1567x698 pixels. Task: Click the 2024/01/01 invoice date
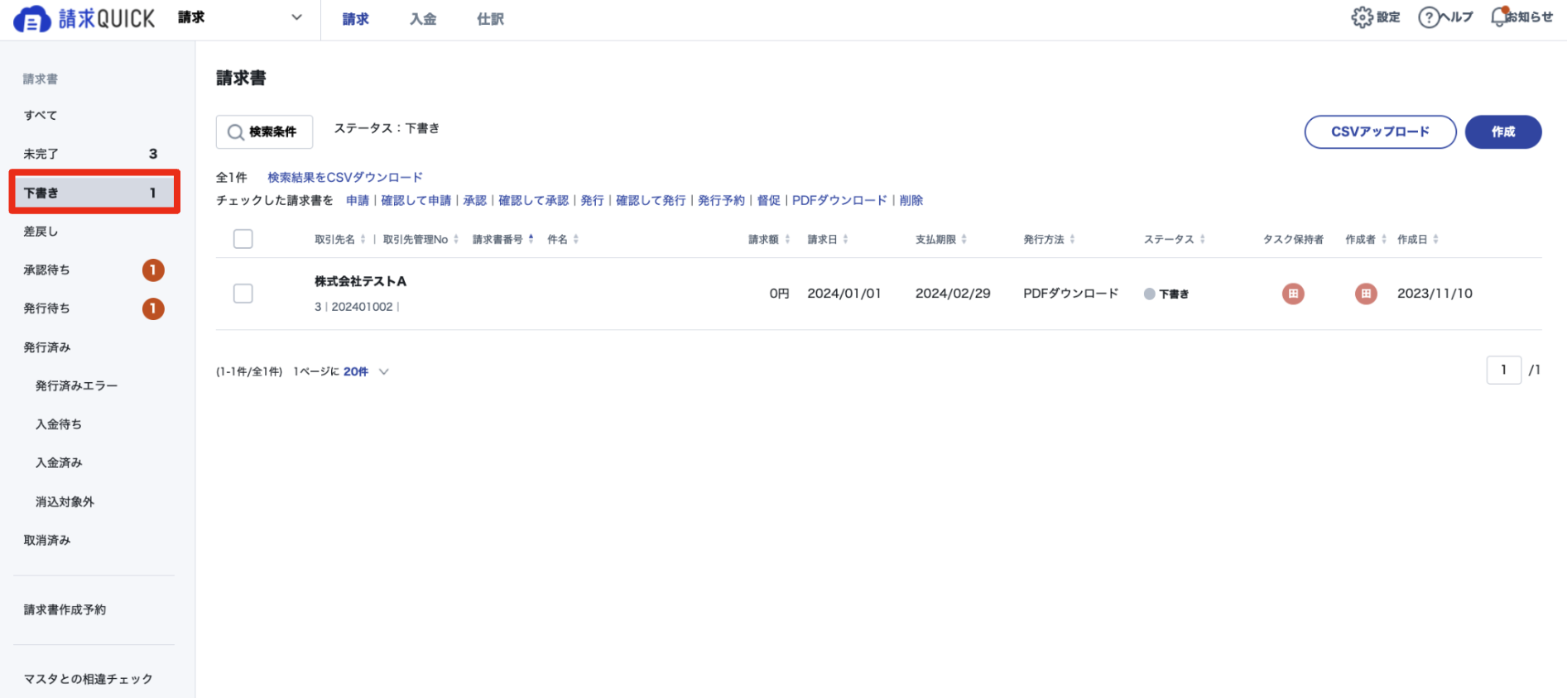click(844, 294)
